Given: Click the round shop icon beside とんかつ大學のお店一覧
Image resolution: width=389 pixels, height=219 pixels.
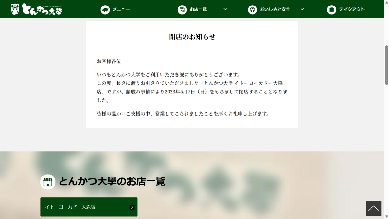Looking at the screenshot, I should coord(48,182).
